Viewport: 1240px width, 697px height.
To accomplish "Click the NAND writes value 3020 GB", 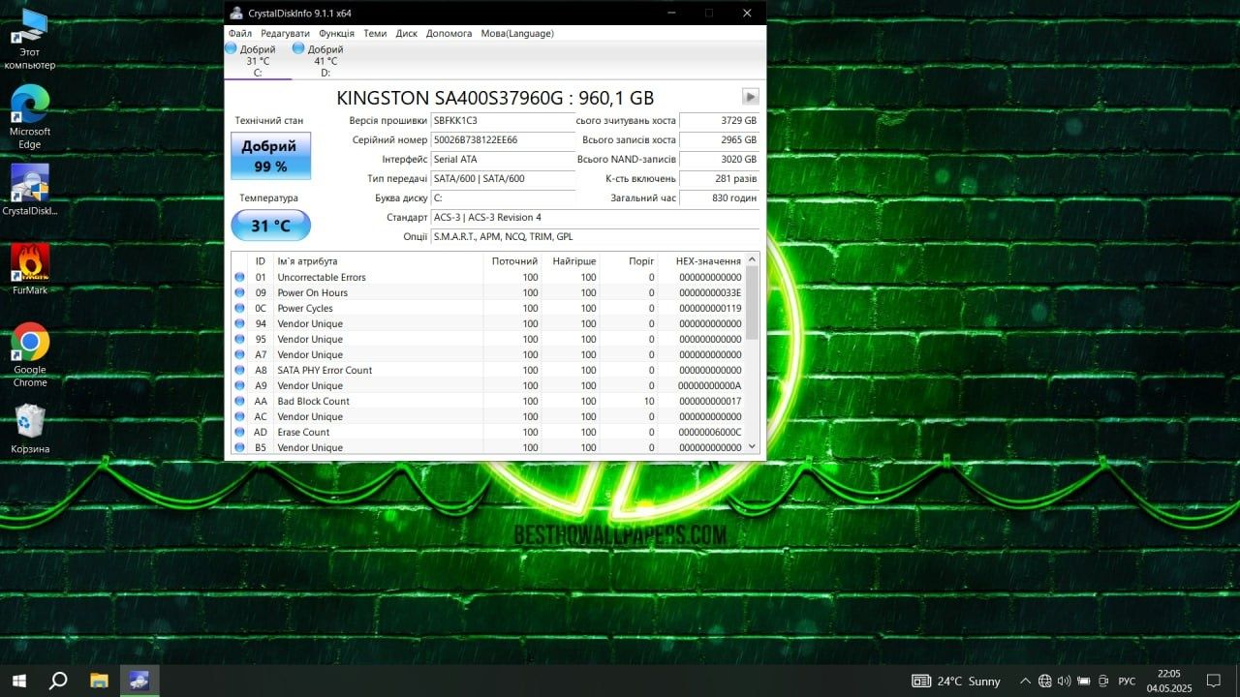I will pos(719,160).
